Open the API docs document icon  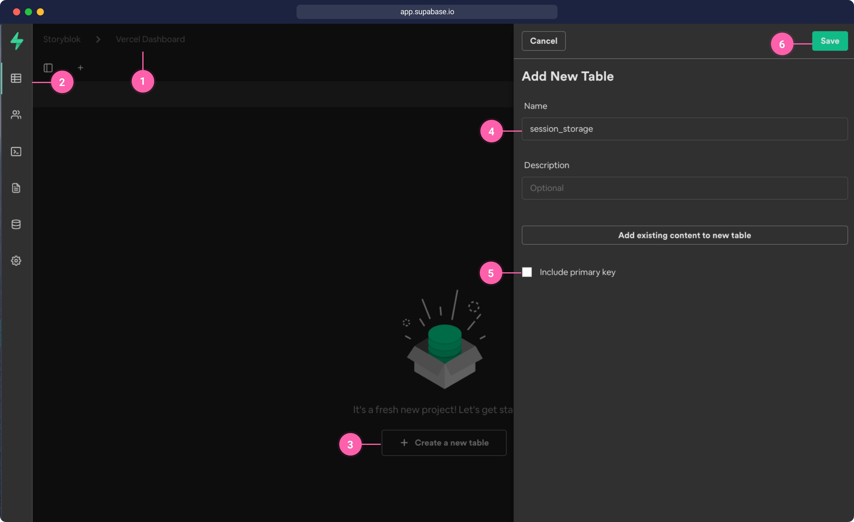16,188
